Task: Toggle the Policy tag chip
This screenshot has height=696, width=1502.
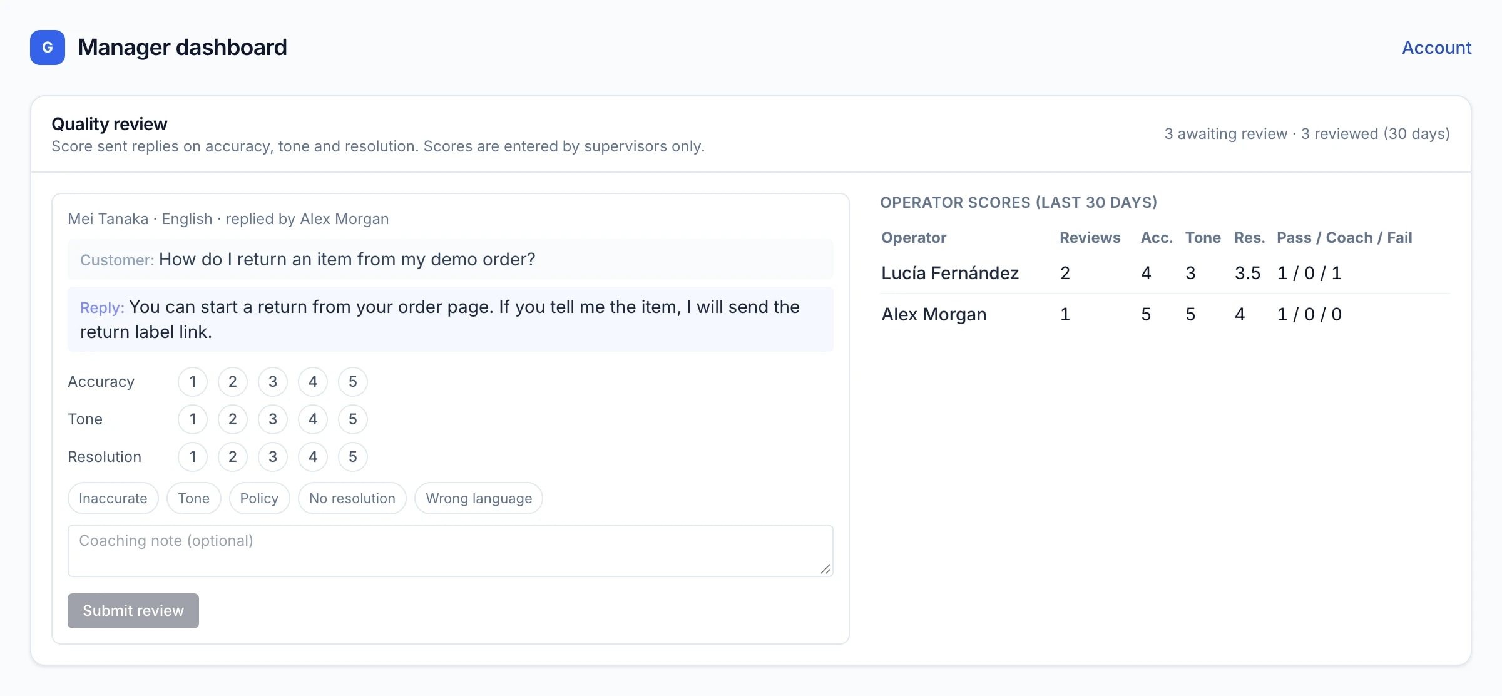Action: click(x=259, y=498)
